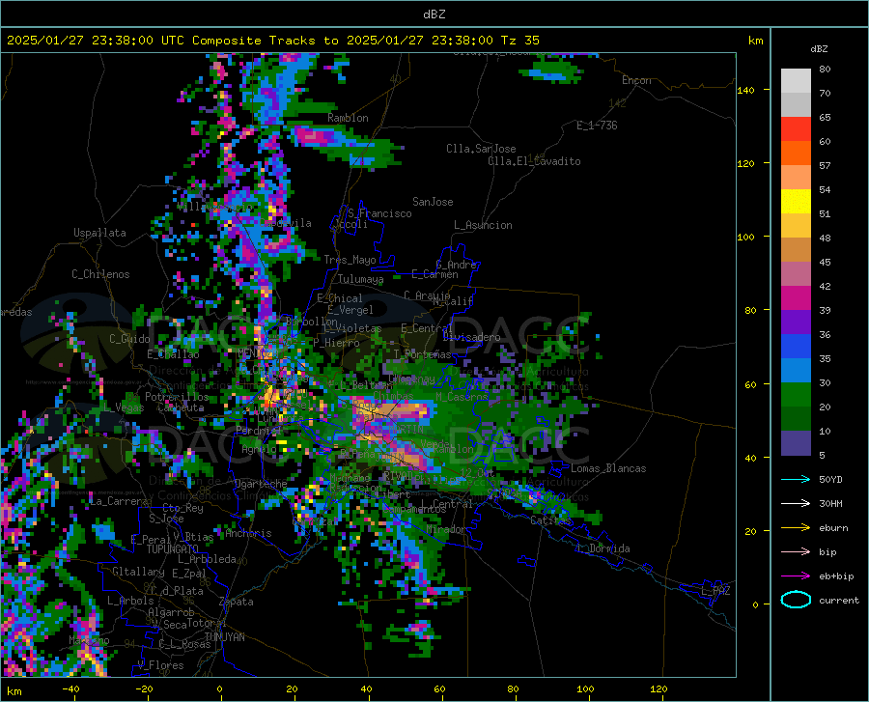The height and width of the screenshot is (702, 869).
Task: Click the Zapata place label
Action: (x=237, y=602)
